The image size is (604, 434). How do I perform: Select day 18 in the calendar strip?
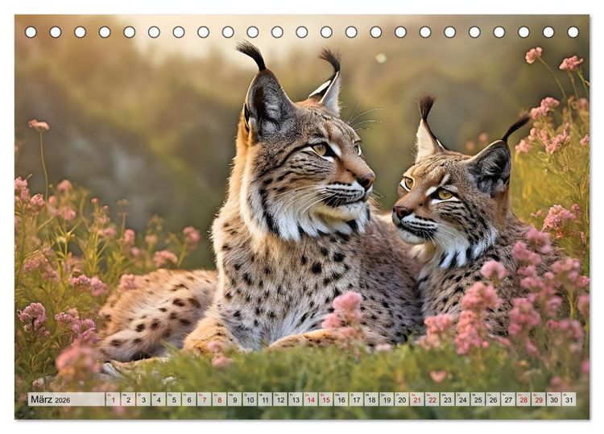371,399
